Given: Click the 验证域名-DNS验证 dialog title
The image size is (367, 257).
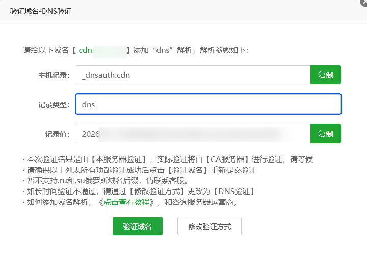Looking at the screenshot, I should (41, 11).
